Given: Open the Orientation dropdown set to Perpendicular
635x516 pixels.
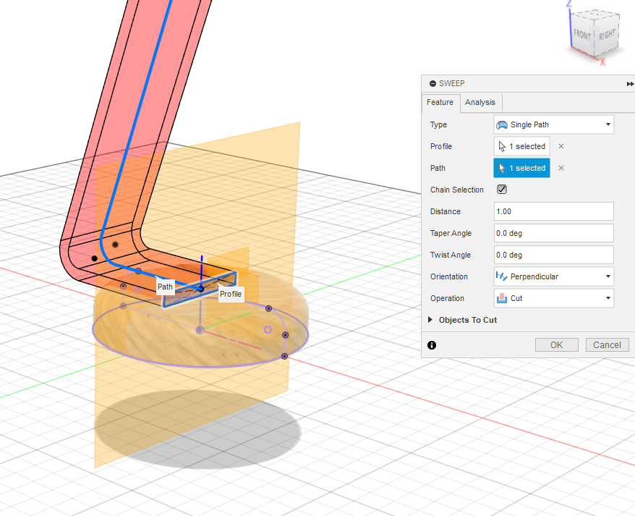Looking at the screenshot, I should point(553,276).
